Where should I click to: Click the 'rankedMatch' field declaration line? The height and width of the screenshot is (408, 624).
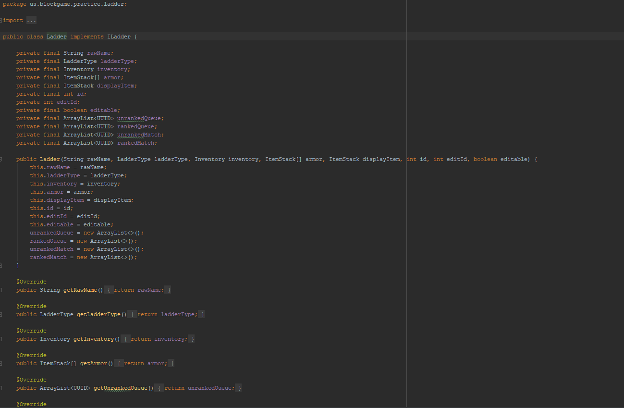tap(87, 143)
